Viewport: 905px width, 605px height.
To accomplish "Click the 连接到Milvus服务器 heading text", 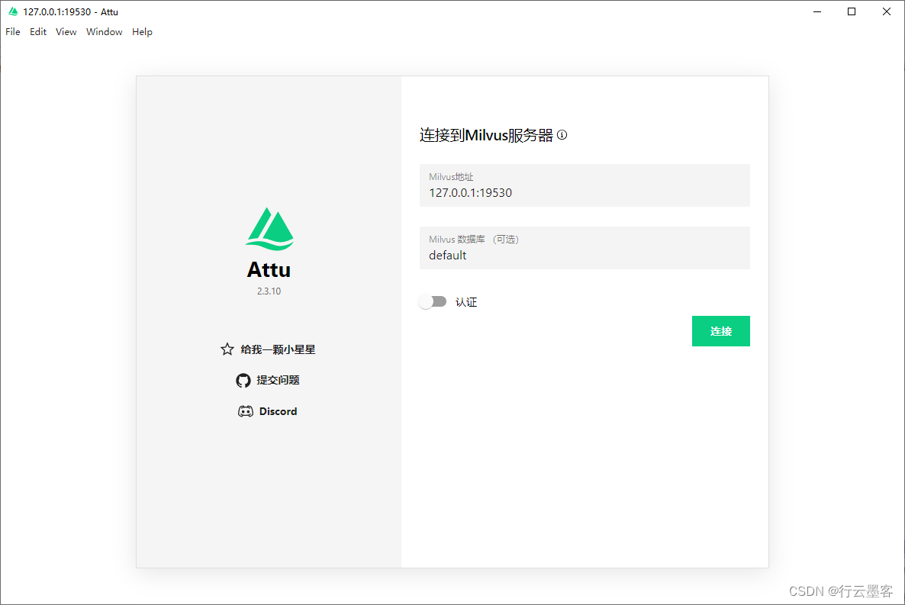I will pyautogui.click(x=486, y=135).
